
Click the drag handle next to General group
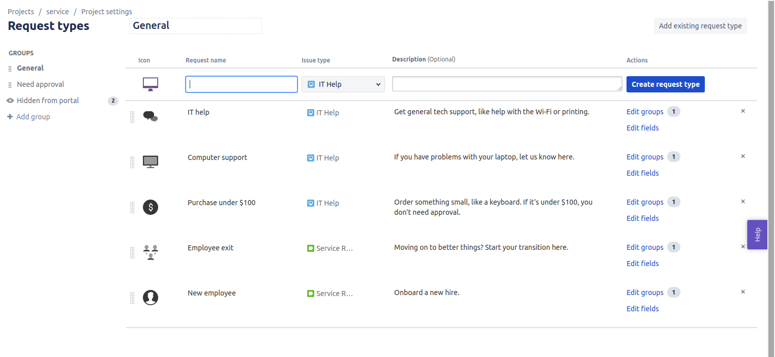(x=10, y=69)
